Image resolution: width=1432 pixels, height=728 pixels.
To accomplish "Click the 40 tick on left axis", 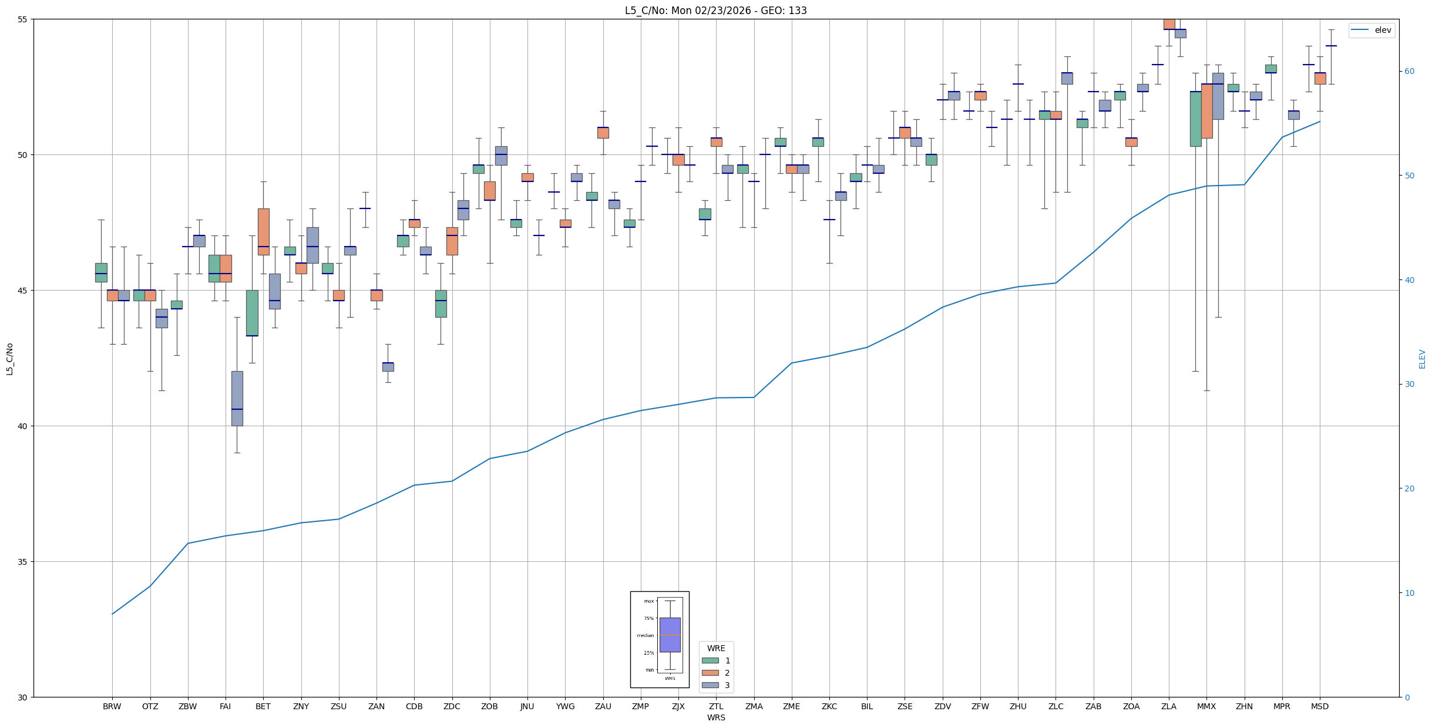I will tap(23, 426).
